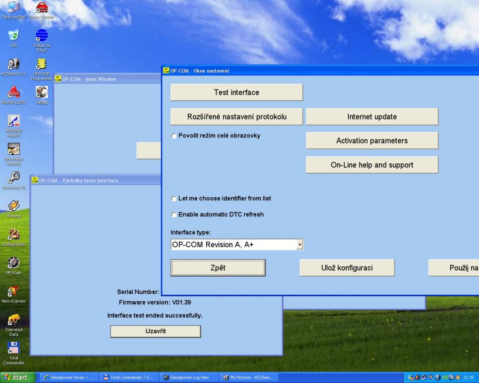This screenshot has width=479, height=383.
Task: Expand the Interface type dropdown arrow
Action: click(300, 244)
